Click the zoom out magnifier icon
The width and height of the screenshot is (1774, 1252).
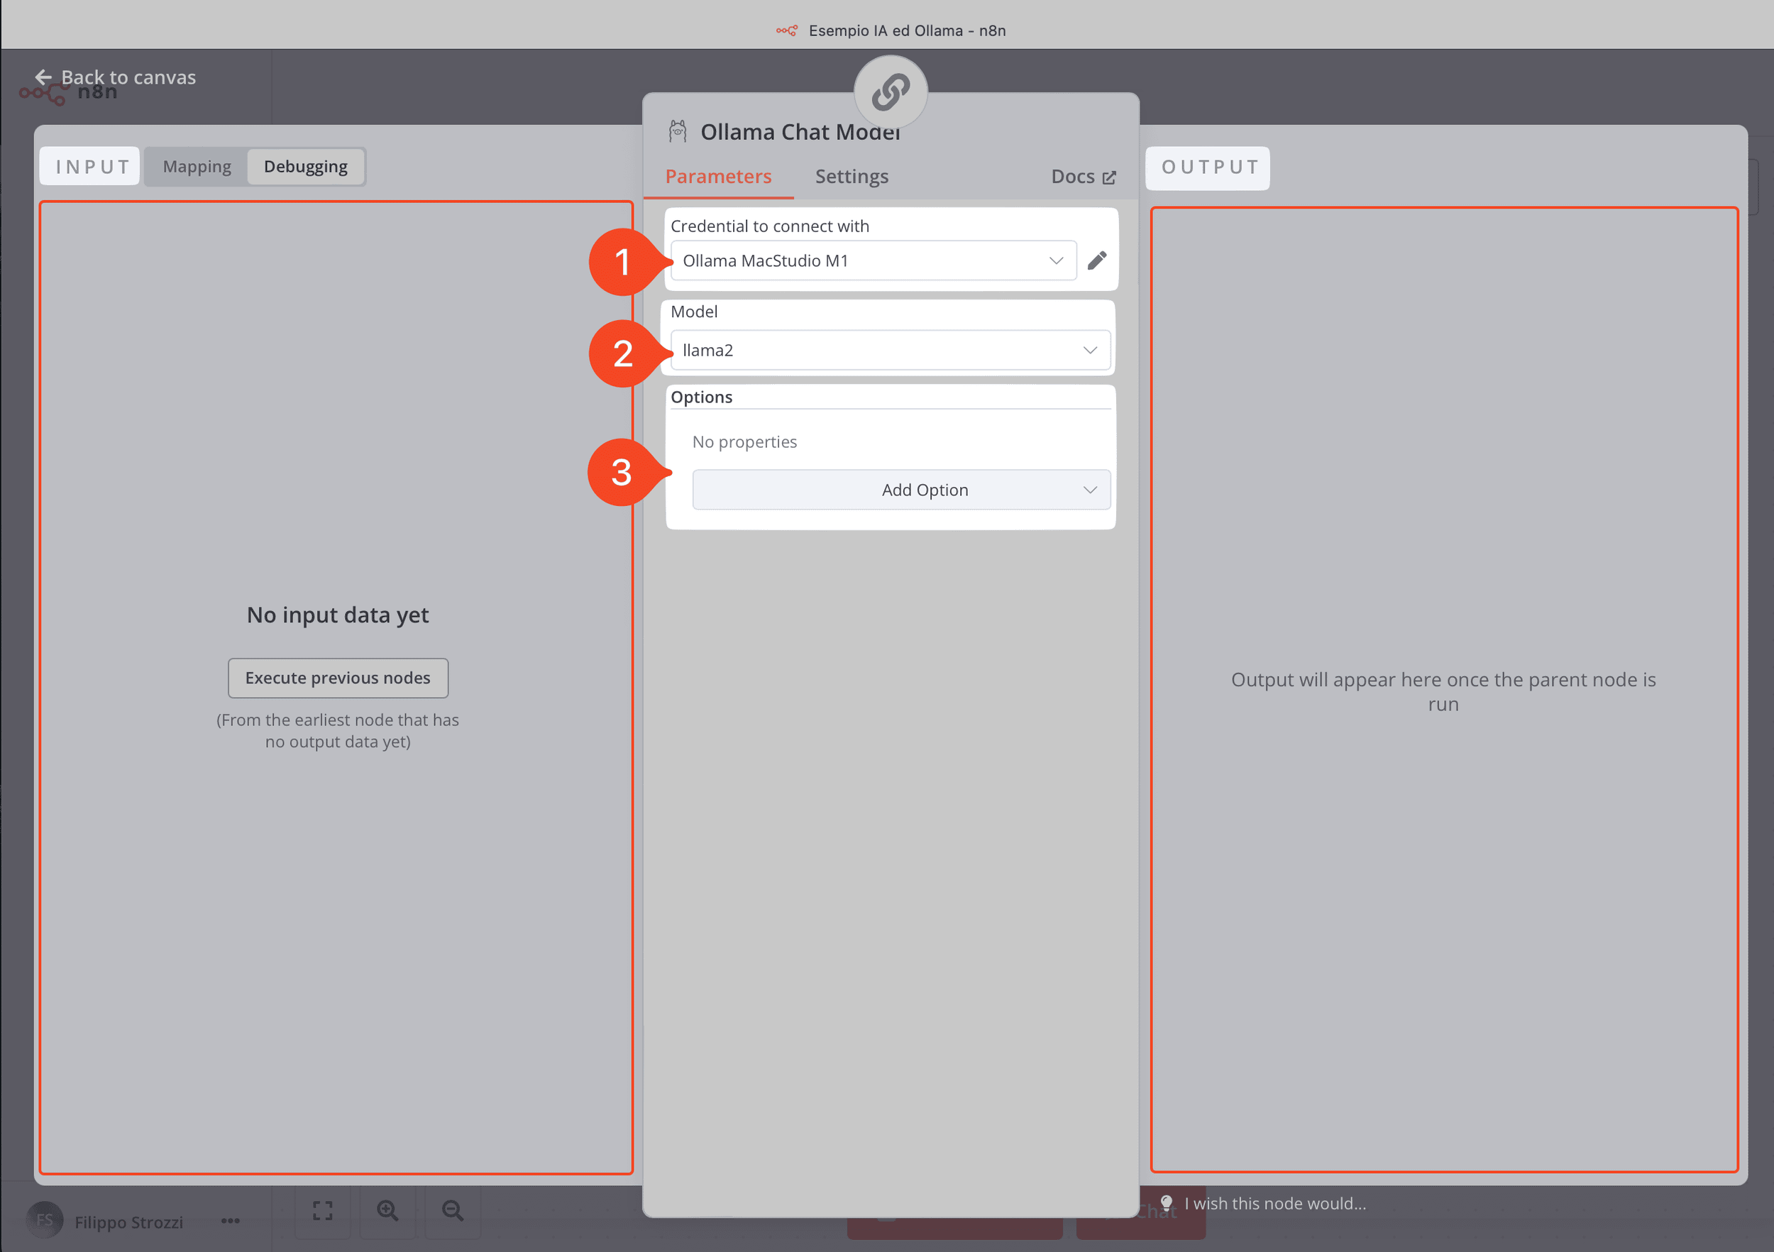(x=452, y=1211)
